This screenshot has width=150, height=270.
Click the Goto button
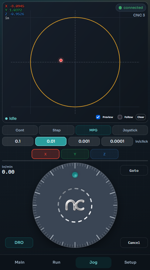point(134,171)
